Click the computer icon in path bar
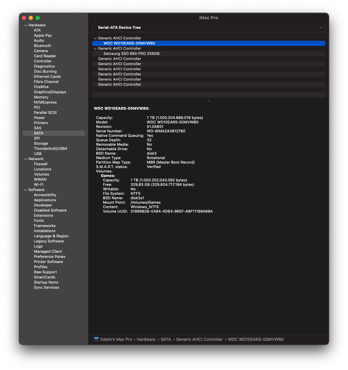 (x=96, y=339)
